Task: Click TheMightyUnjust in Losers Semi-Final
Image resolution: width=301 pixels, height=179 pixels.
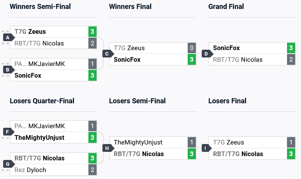Action: [138, 143]
